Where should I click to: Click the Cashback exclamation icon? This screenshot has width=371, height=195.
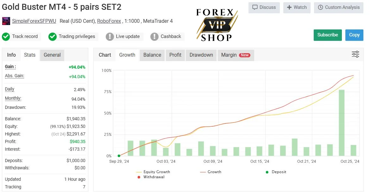tap(154, 37)
